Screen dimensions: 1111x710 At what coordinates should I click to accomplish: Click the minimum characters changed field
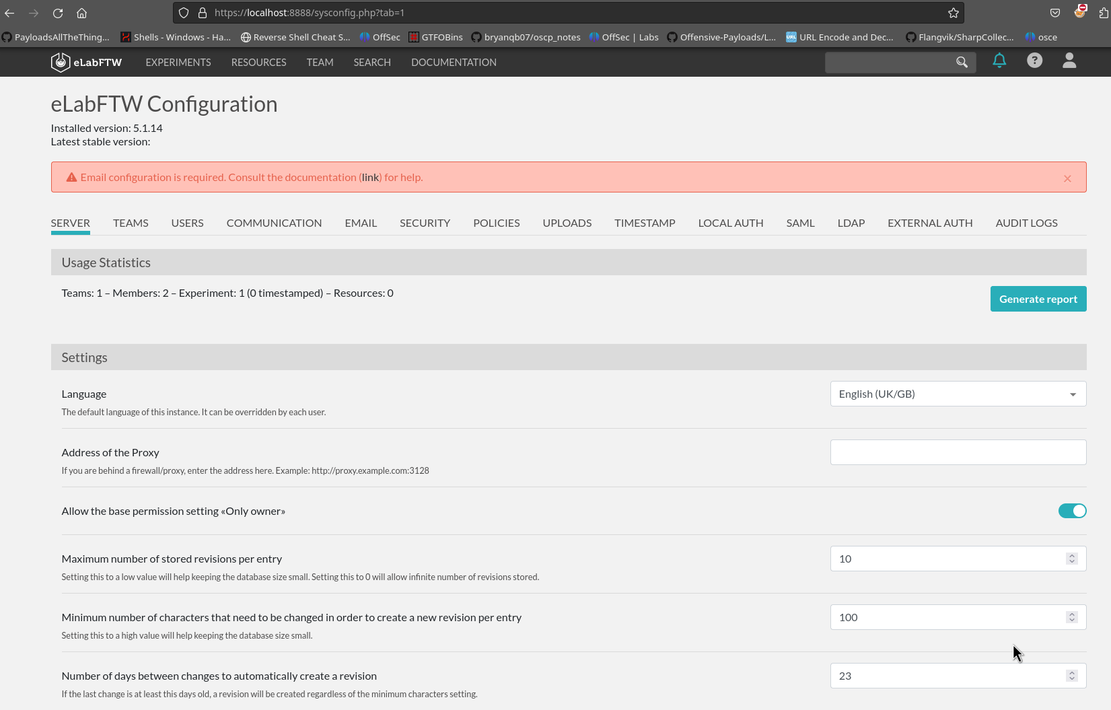958,617
